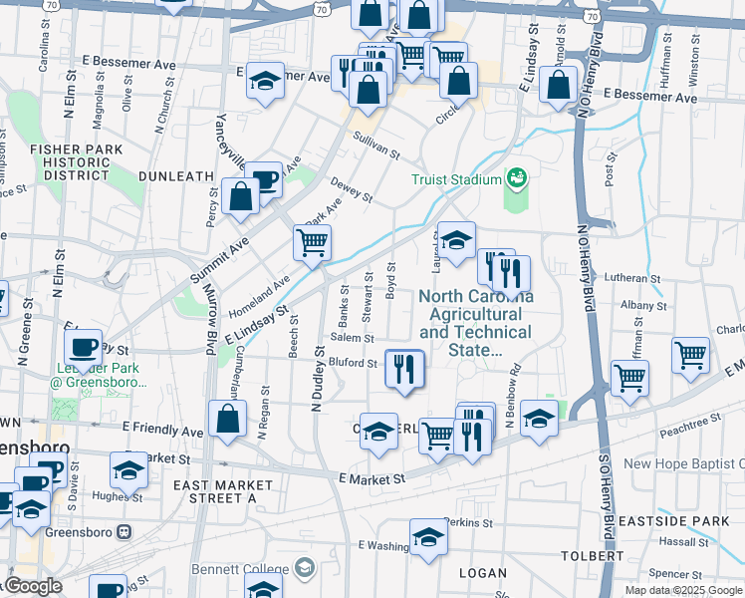Click the Truist Stadium text label
Image resolution: width=745 pixels, height=598 pixels.
click(x=456, y=180)
